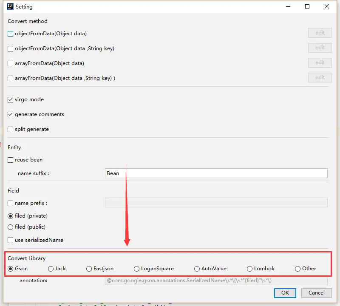This screenshot has width=340, height=306.
Task: Dismiss dialog with Cancel button
Action: [316, 293]
